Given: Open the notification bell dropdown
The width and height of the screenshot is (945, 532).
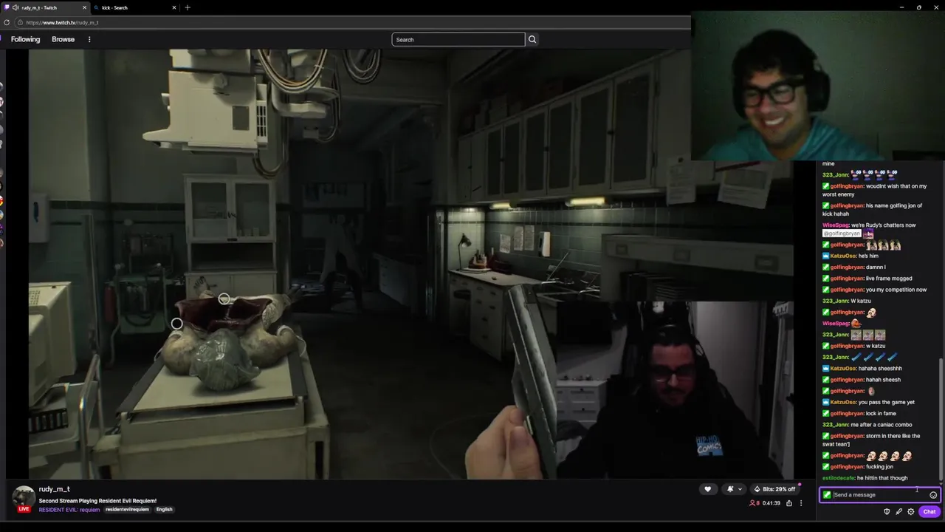Looking at the screenshot, I should (x=734, y=489).
